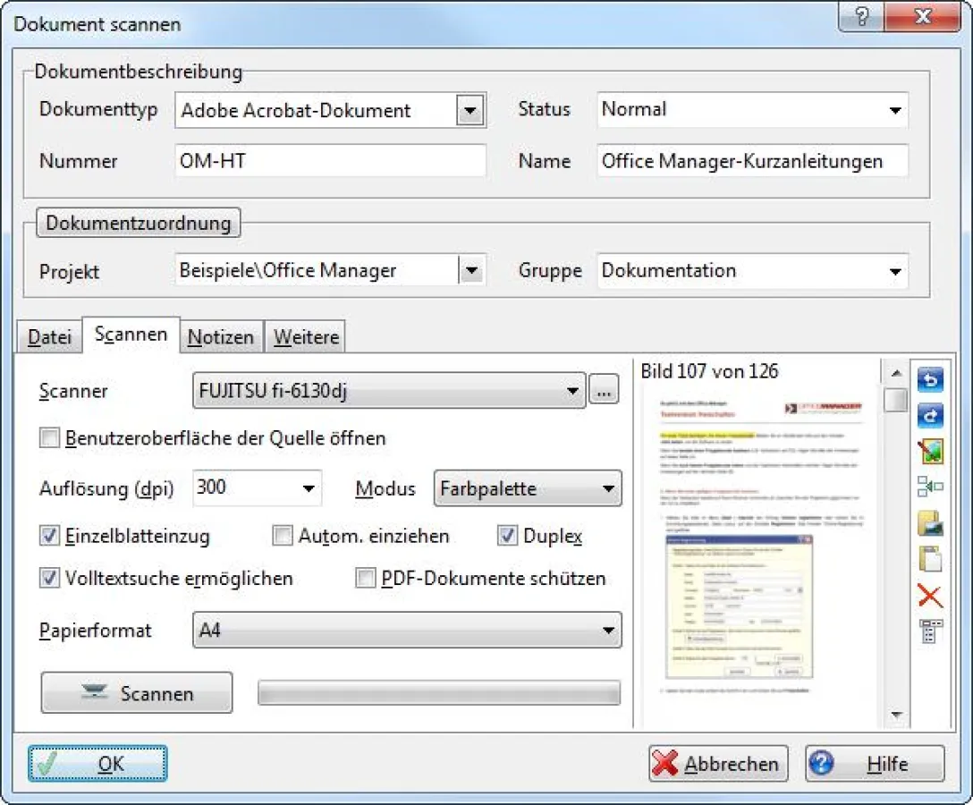Image resolution: width=973 pixels, height=805 pixels.
Task: Select the Datei tab
Action: pos(48,336)
